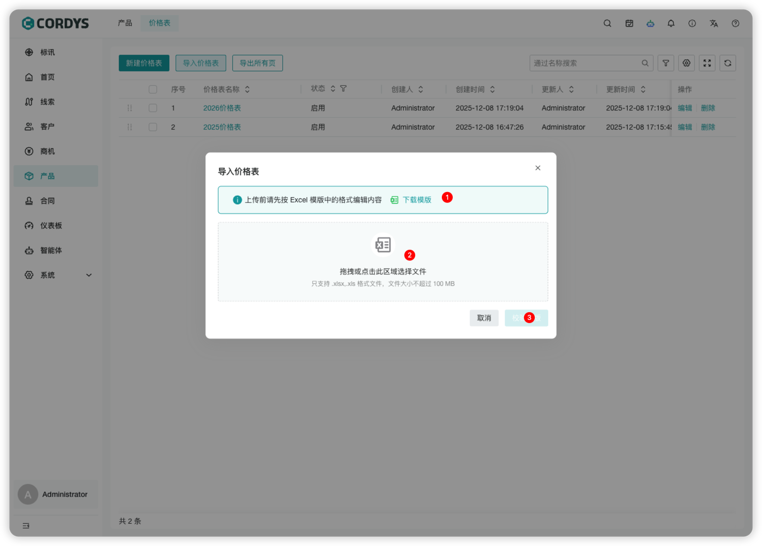Viewport: 762px width, 546px height.
Task: Click the language translate icon
Action: click(713, 23)
